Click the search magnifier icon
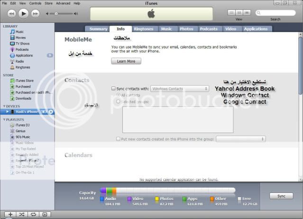303x219 pixels. point(258,13)
